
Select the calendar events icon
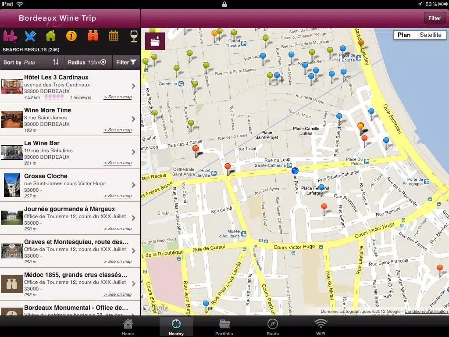[x=114, y=36]
